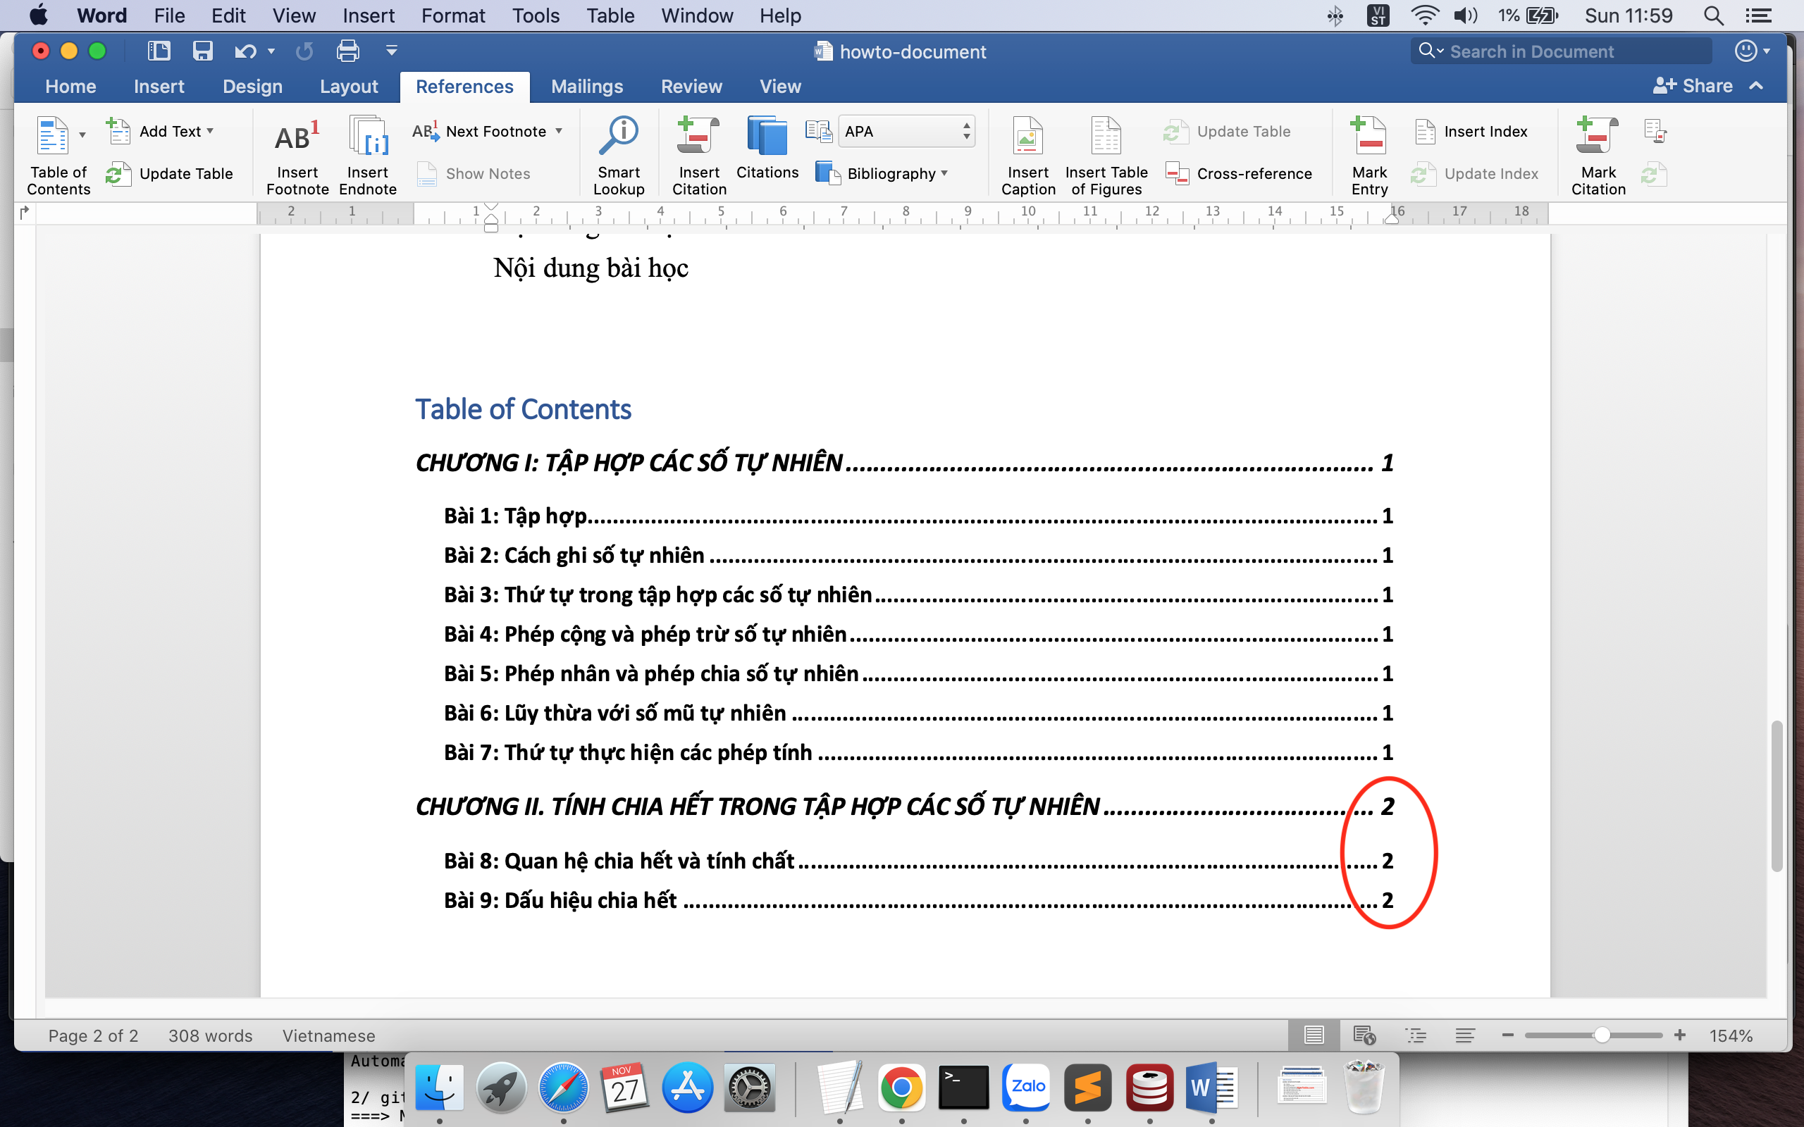Open the Tools menu in menu bar
Screen dimensions: 1804x1127
click(x=536, y=15)
